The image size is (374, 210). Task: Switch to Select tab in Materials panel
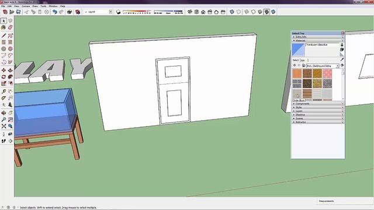pos(296,60)
